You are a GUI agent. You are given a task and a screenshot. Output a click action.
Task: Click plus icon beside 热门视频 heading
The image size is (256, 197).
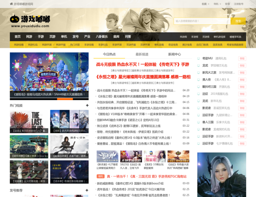point(87,106)
